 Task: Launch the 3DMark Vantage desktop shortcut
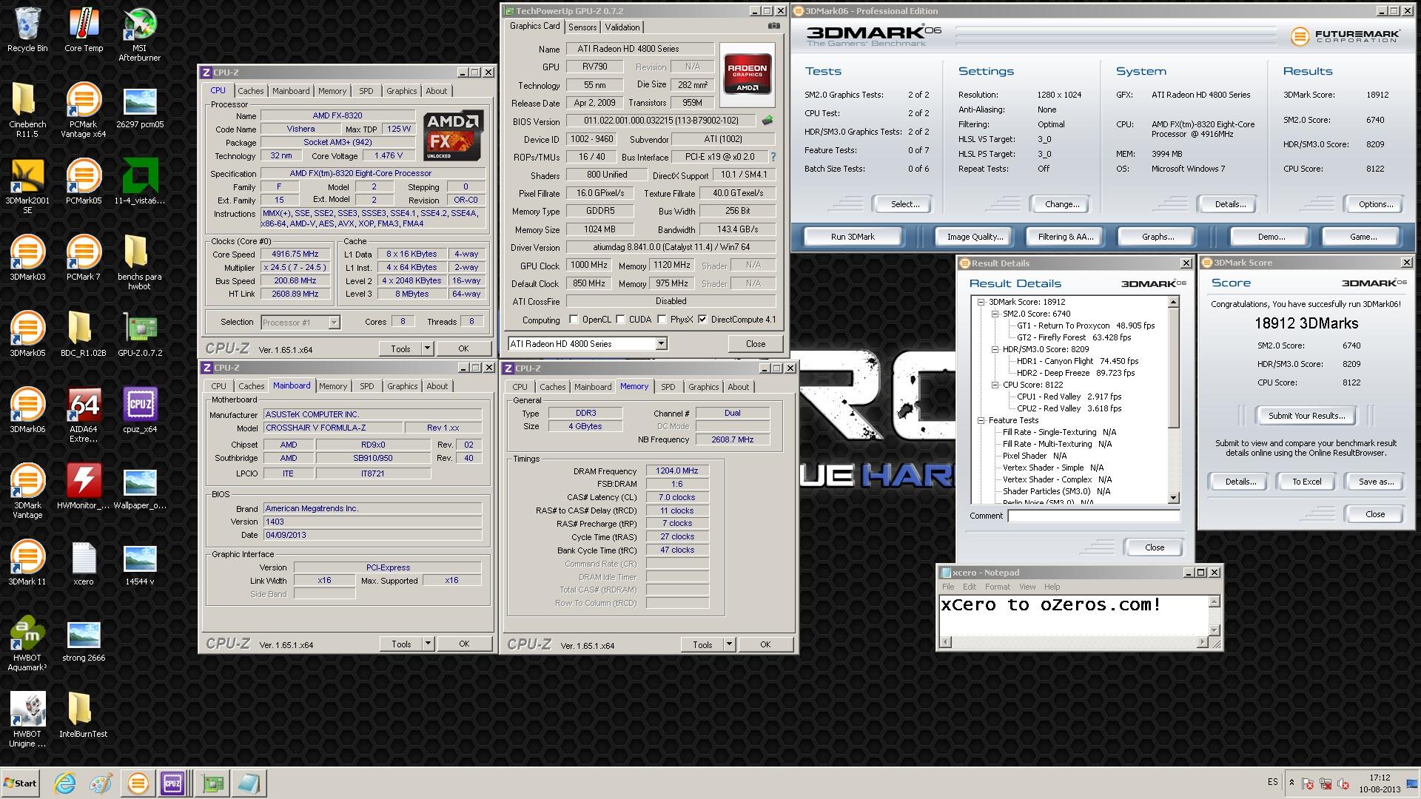27,491
